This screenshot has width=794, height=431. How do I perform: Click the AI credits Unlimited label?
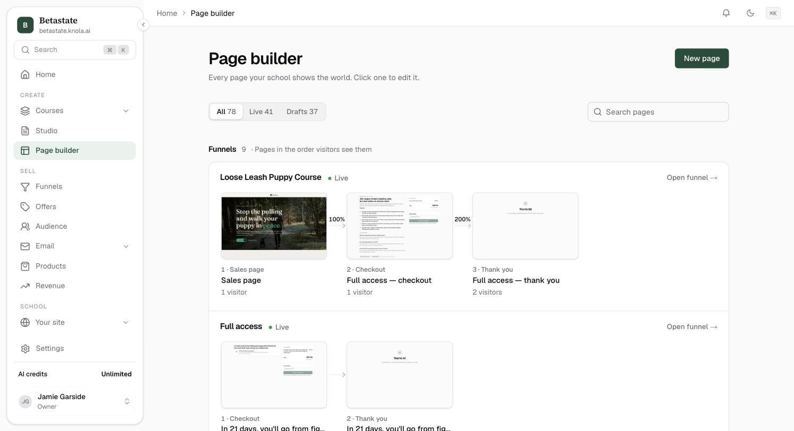(116, 374)
